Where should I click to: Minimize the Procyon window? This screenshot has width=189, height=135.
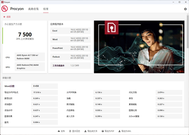tap(171, 2)
